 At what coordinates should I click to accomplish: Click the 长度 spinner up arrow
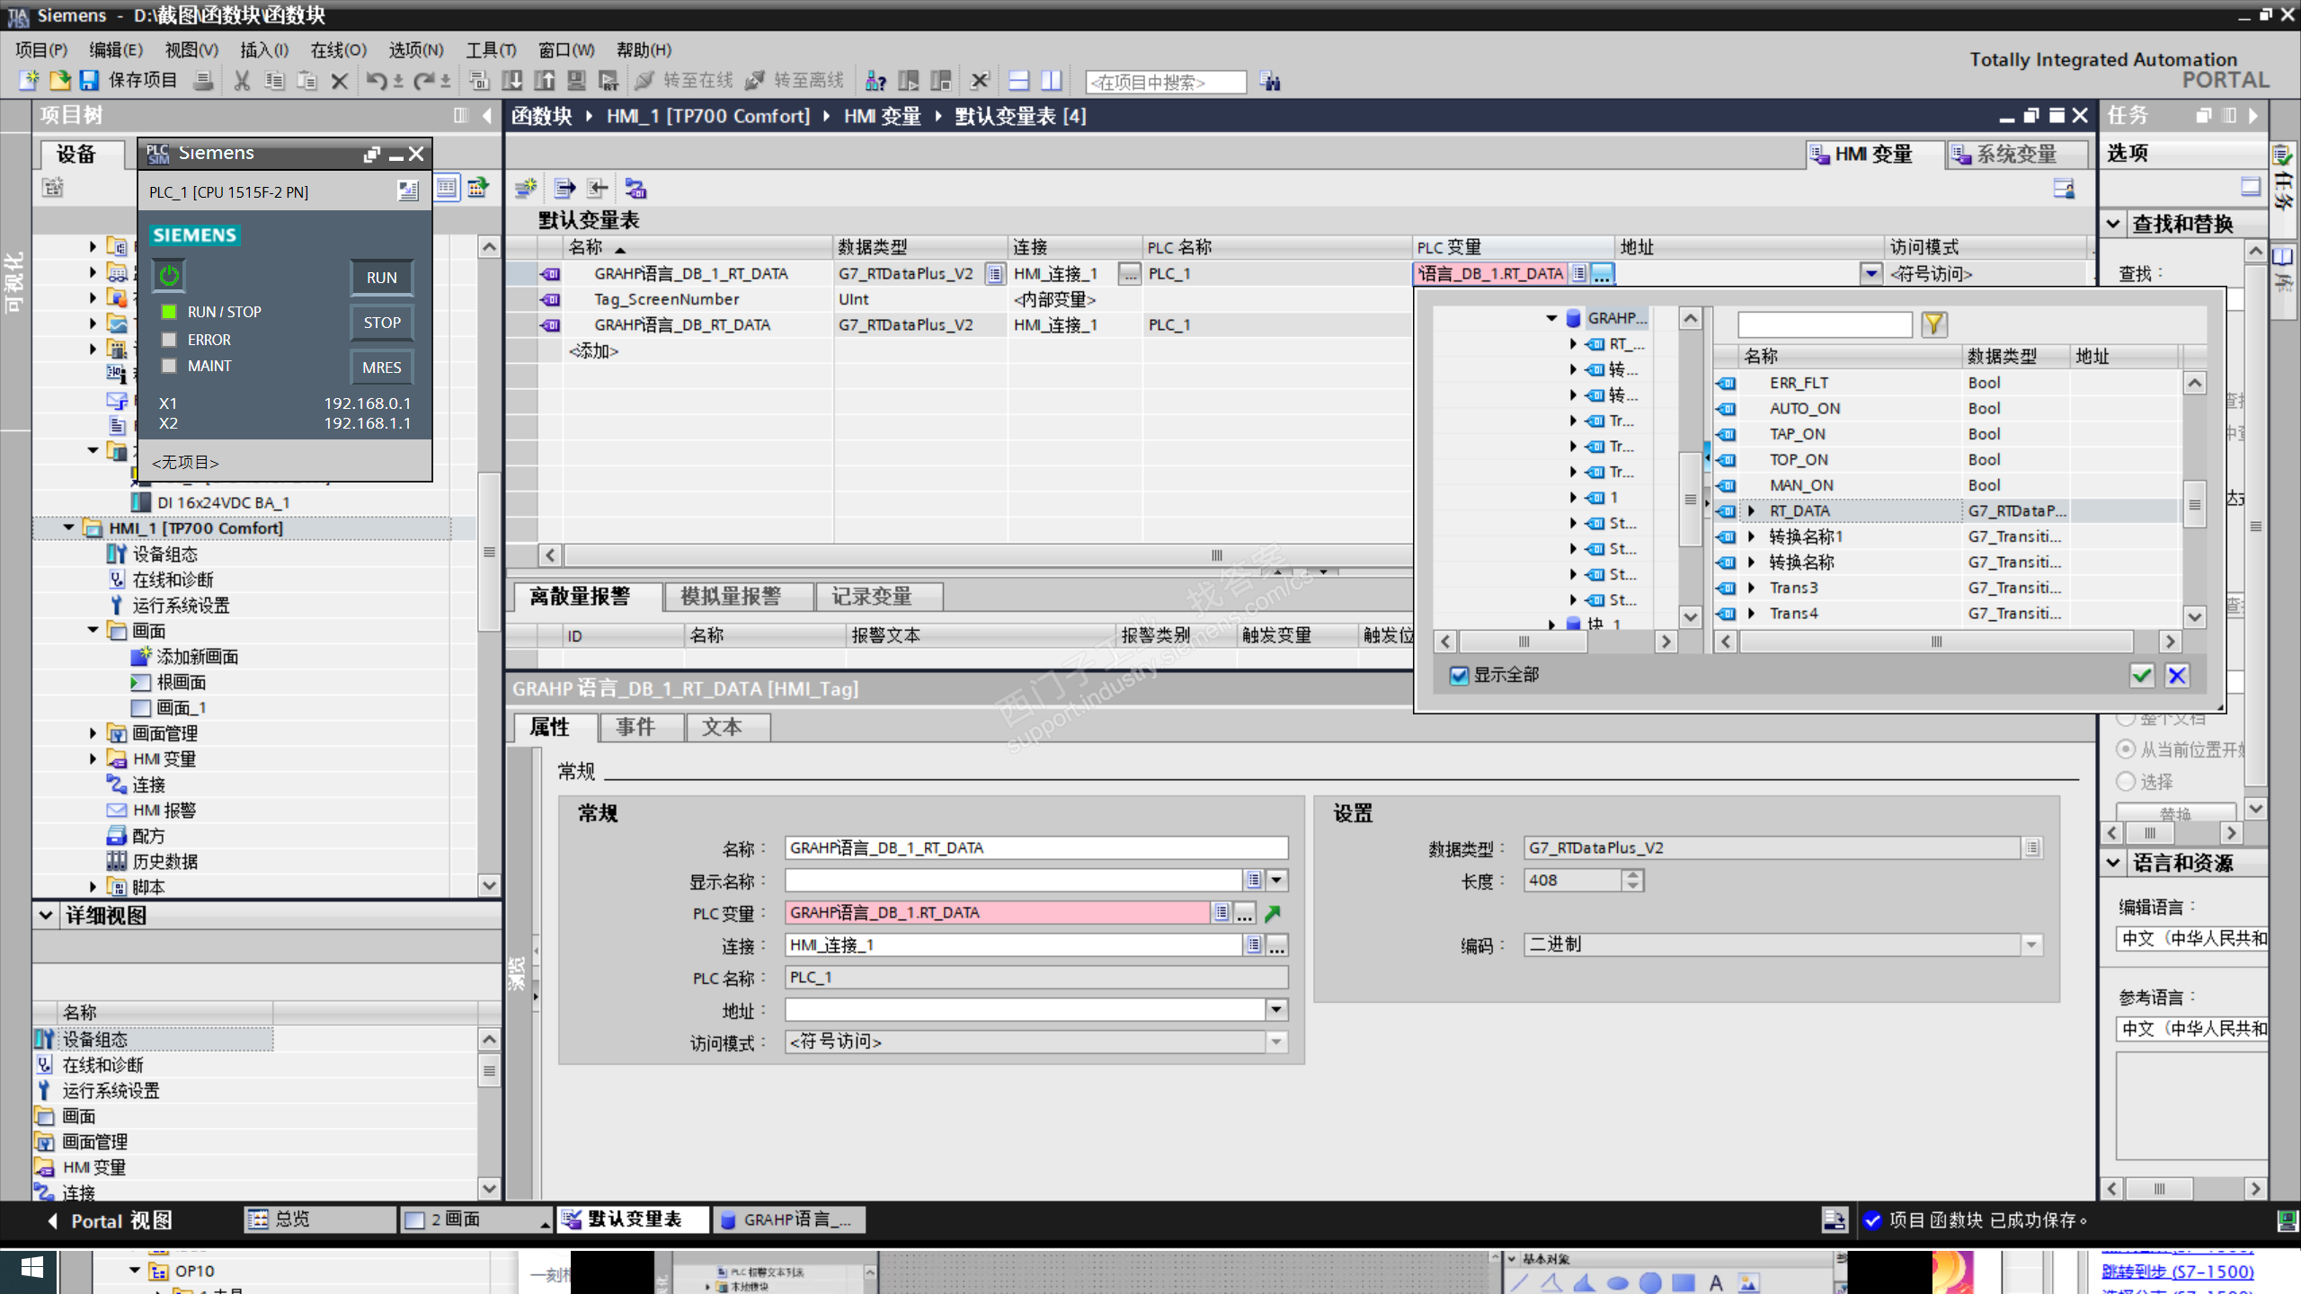click(x=1633, y=875)
